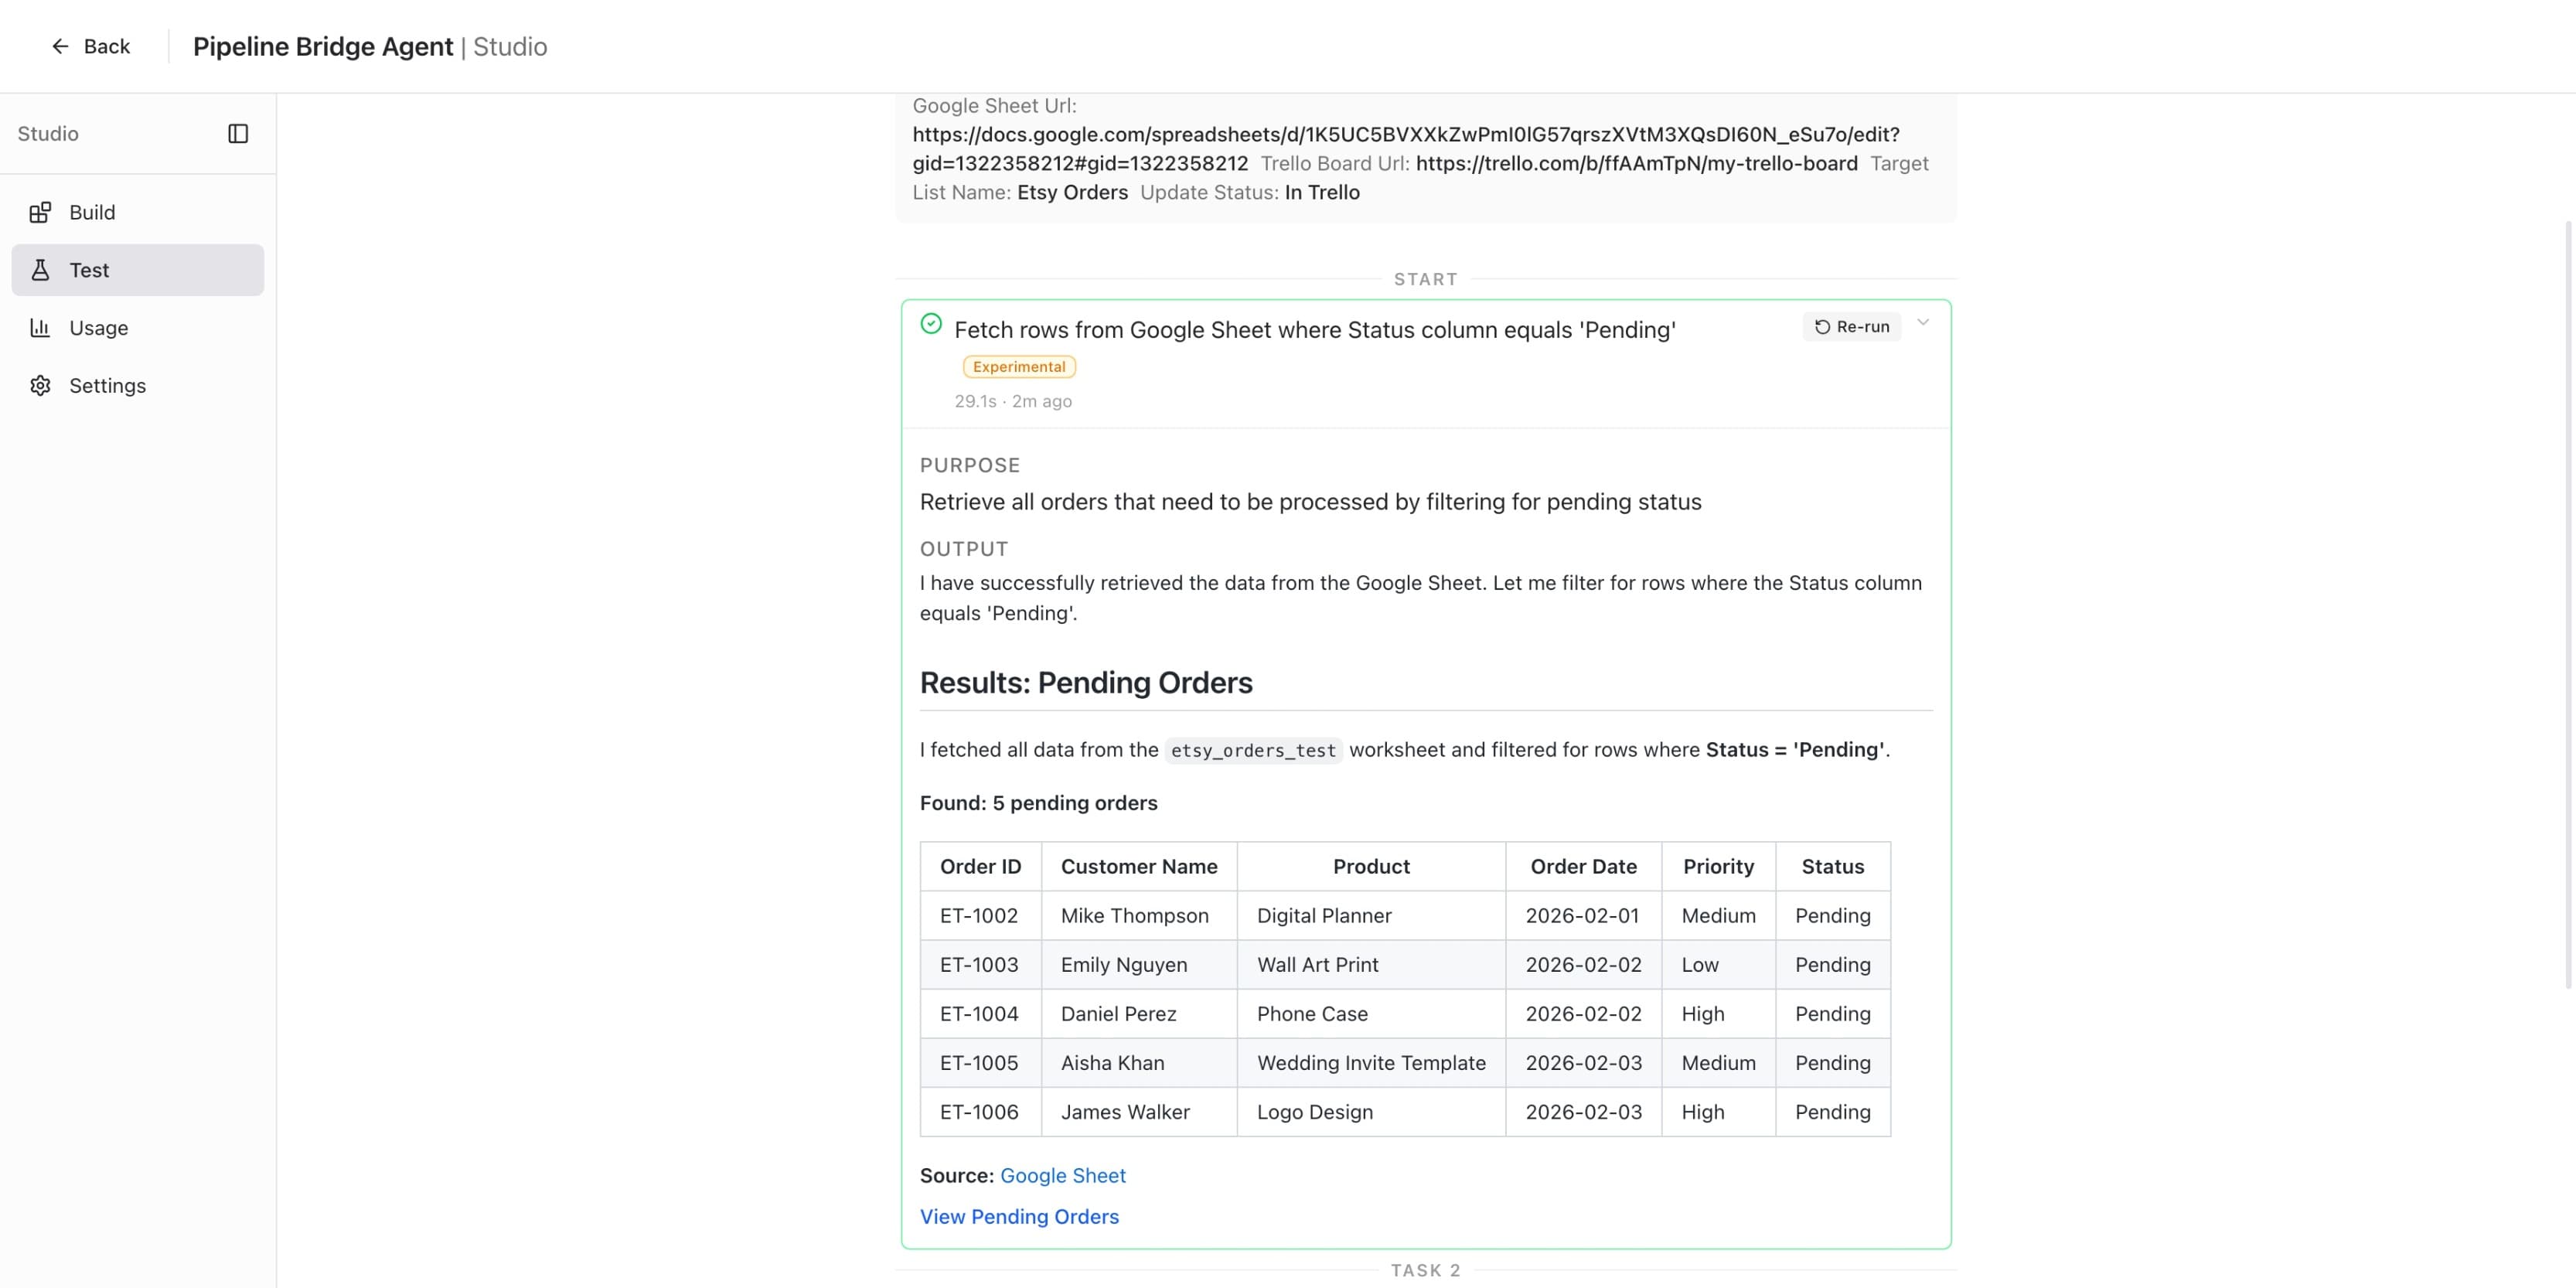The image size is (2576, 1288).
Task: Open Usage via the chart icon
Action: point(40,327)
